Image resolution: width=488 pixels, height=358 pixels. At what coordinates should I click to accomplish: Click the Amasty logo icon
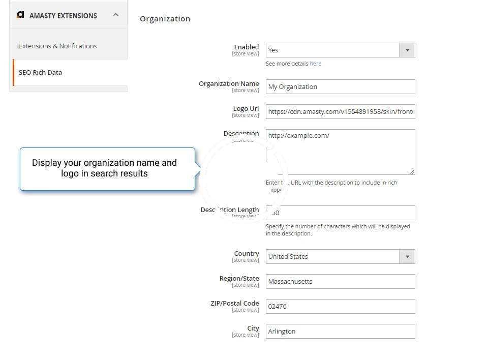point(20,15)
